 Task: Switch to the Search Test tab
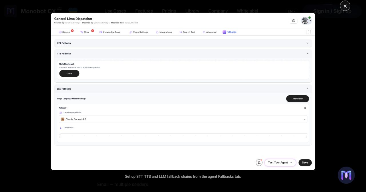(187, 32)
